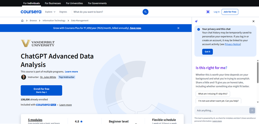Click the chat scrollbar down arrow

pos(258,102)
